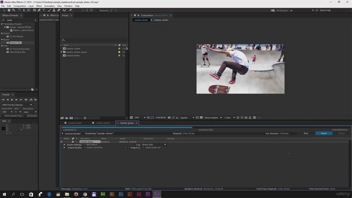
Task: Select the Pan Behind anchor tool
Action: click(x=28, y=10)
